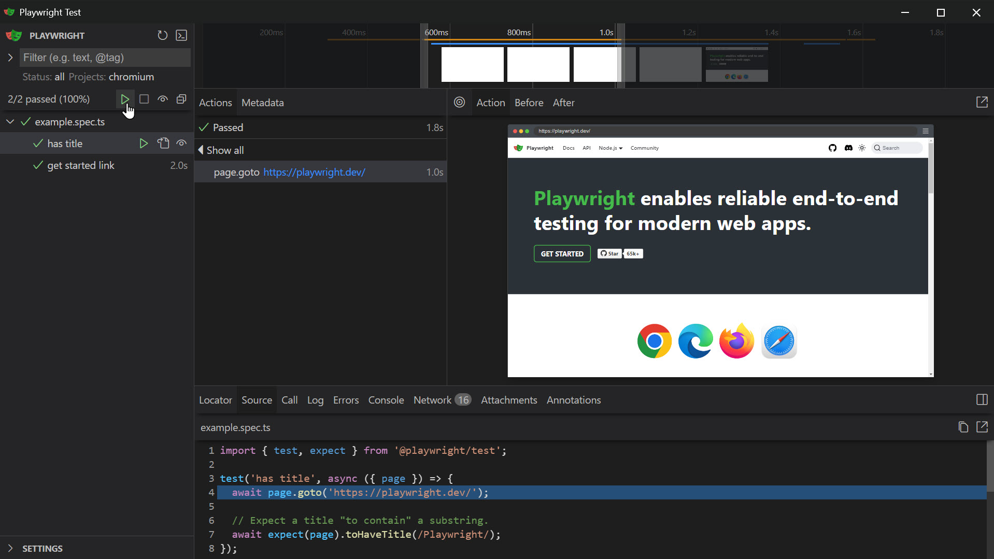This screenshot has width=994, height=559.
Task: Collapse the example.spec.ts tree node
Action: point(10,122)
